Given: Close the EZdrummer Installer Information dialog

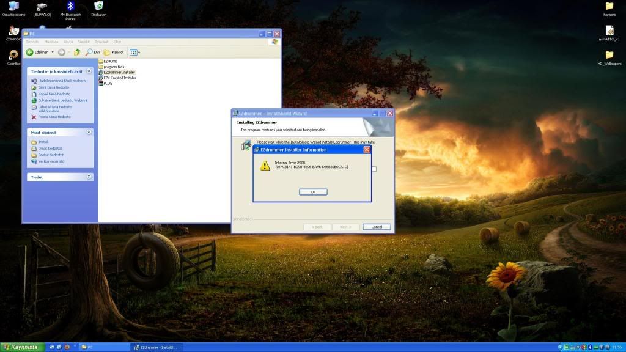Looking at the screenshot, I should tap(367, 150).
